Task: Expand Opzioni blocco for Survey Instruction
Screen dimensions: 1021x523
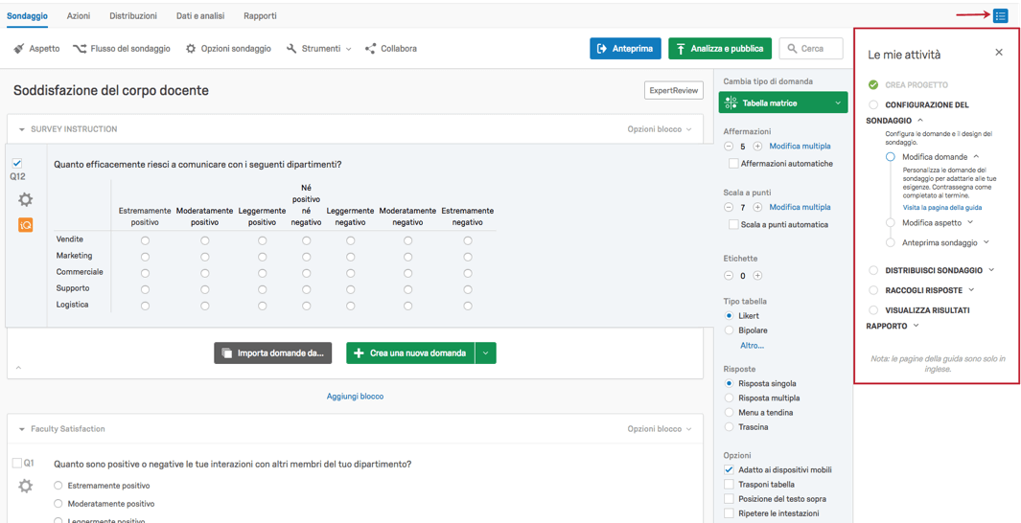Action: 660,129
